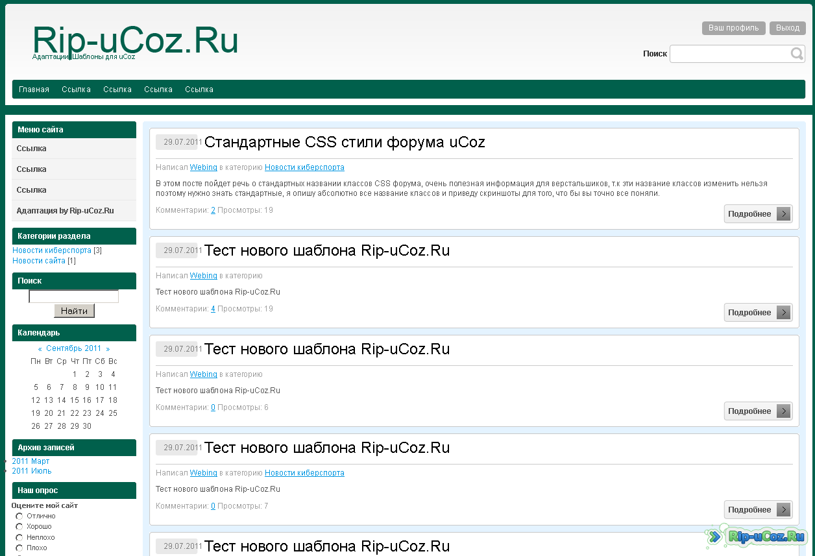Viewport: 815px width, 556px height.
Task: Open the 2011 Март archive
Action: coord(30,461)
